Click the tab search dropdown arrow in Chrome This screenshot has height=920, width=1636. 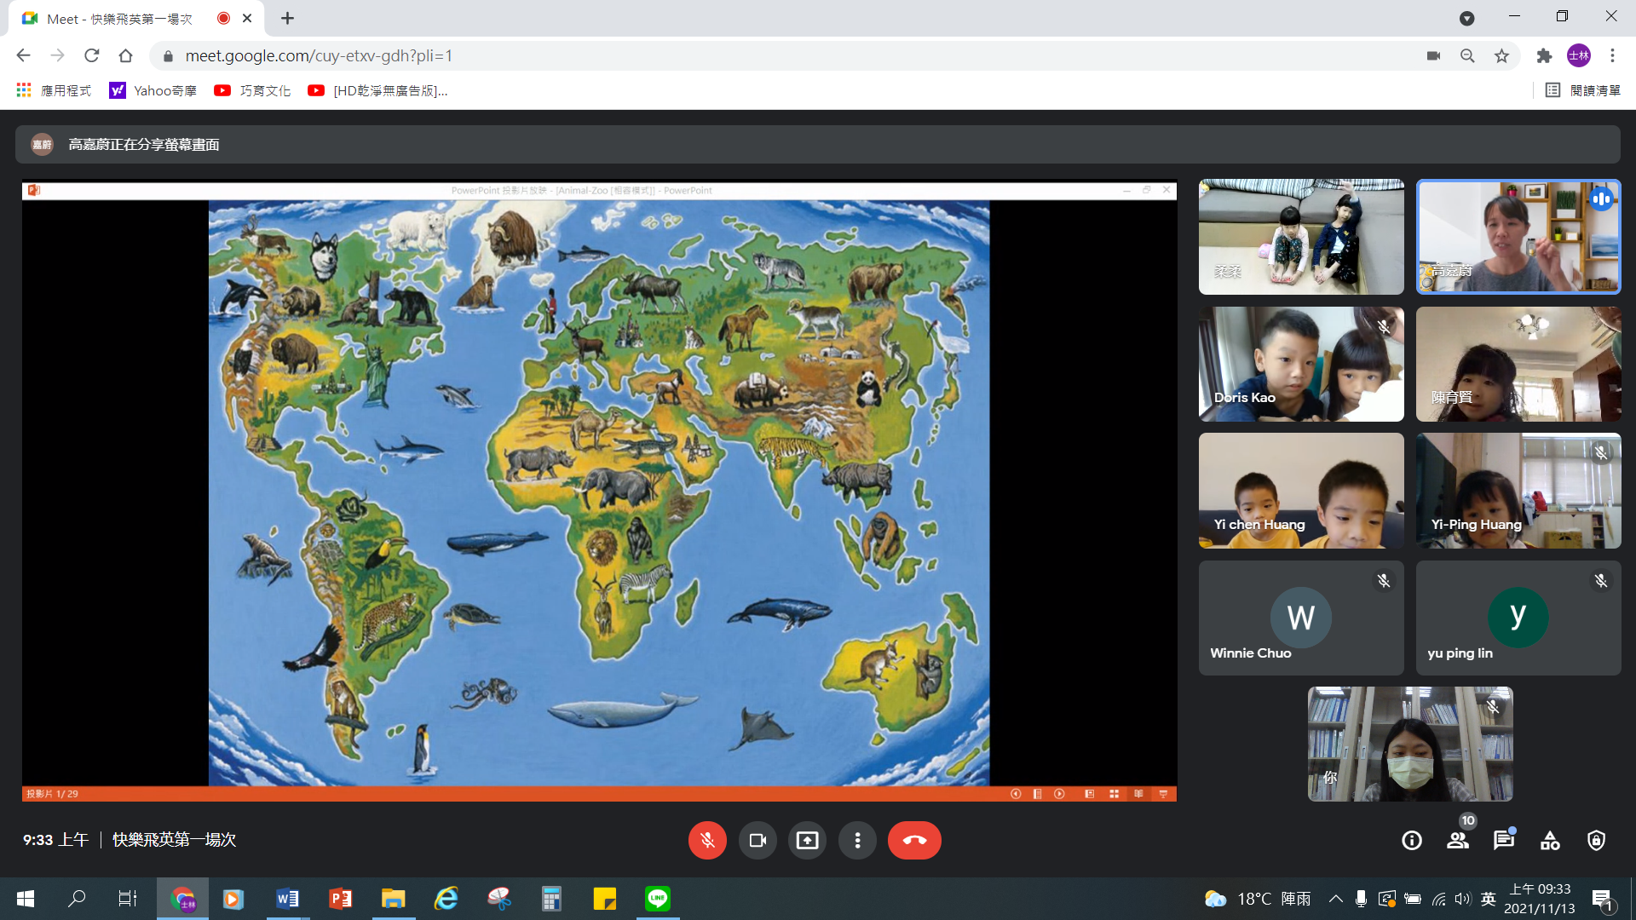tap(1466, 18)
